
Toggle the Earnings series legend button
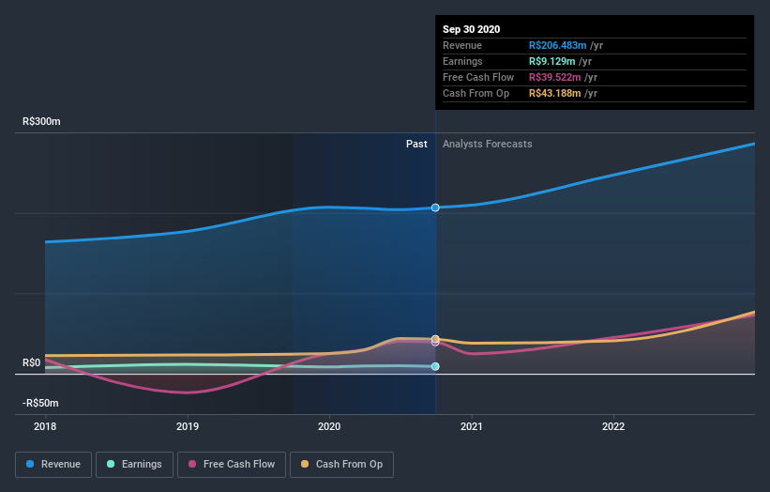pos(134,465)
